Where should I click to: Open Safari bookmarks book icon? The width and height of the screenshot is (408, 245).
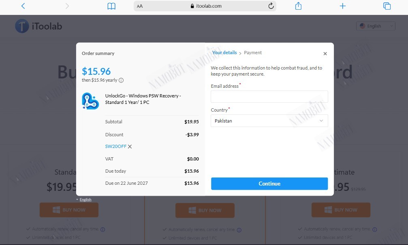[111, 6]
